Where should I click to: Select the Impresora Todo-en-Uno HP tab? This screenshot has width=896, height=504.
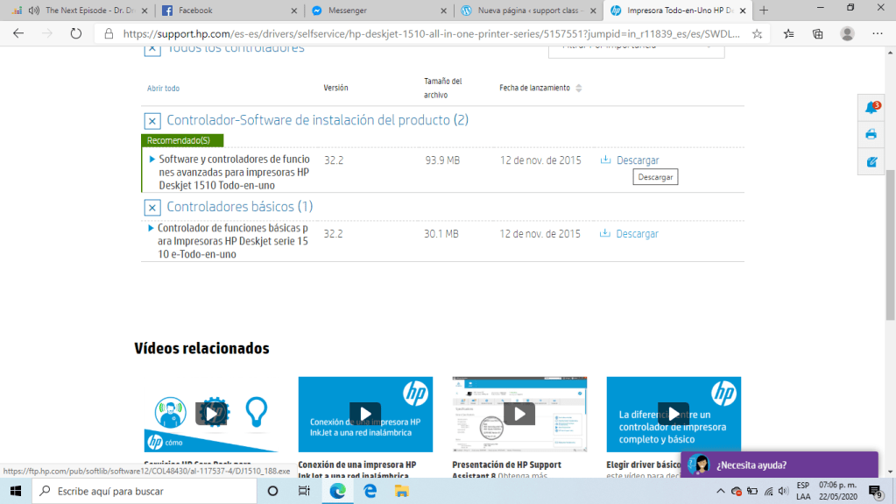[678, 11]
